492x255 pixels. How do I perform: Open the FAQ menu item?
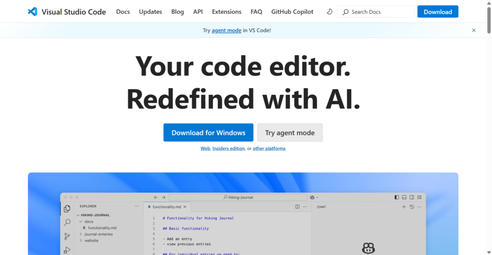pos(257,12)
